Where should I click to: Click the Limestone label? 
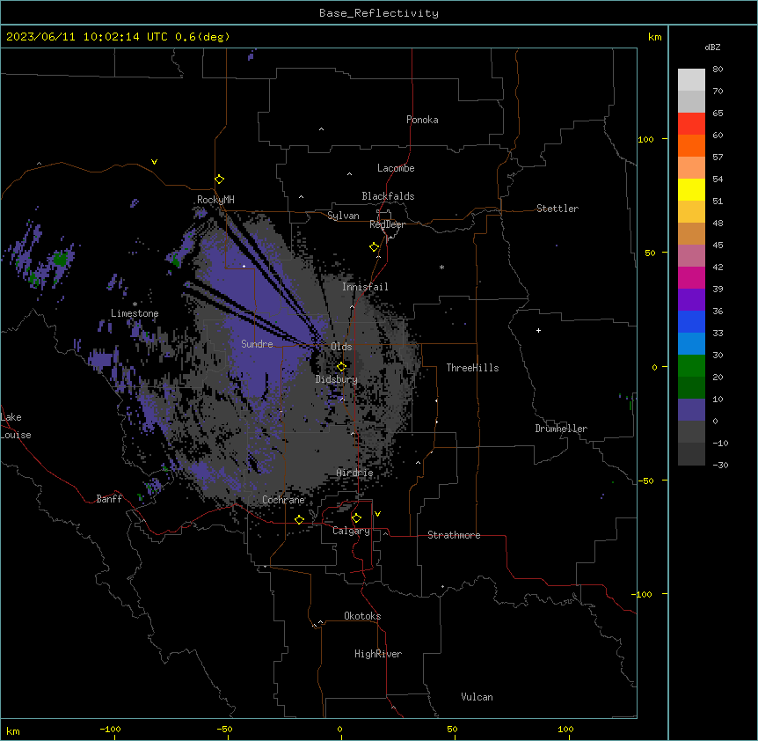135,313
